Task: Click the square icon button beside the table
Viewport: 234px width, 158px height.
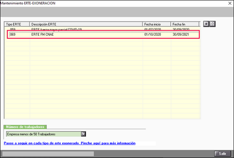Action: tap(206, 24)
